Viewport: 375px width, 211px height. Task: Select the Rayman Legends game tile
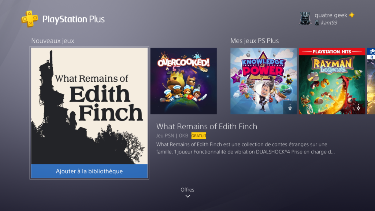click(332, 81)
